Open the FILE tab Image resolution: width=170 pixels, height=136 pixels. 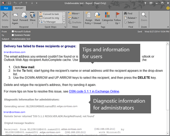(6, 8)
